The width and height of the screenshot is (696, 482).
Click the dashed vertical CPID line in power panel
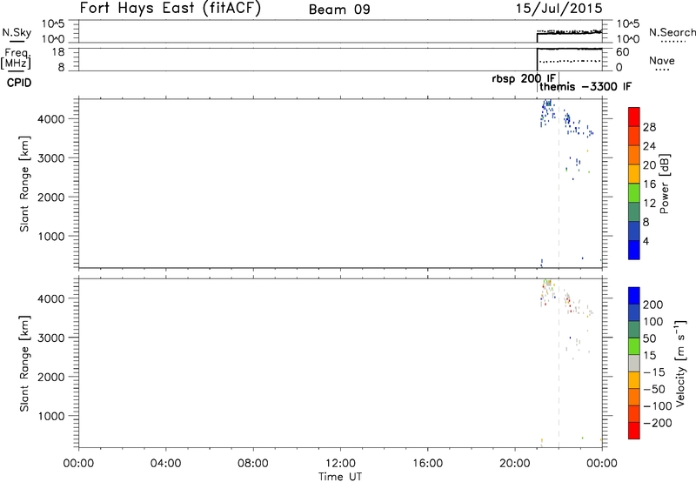point(559,184)
